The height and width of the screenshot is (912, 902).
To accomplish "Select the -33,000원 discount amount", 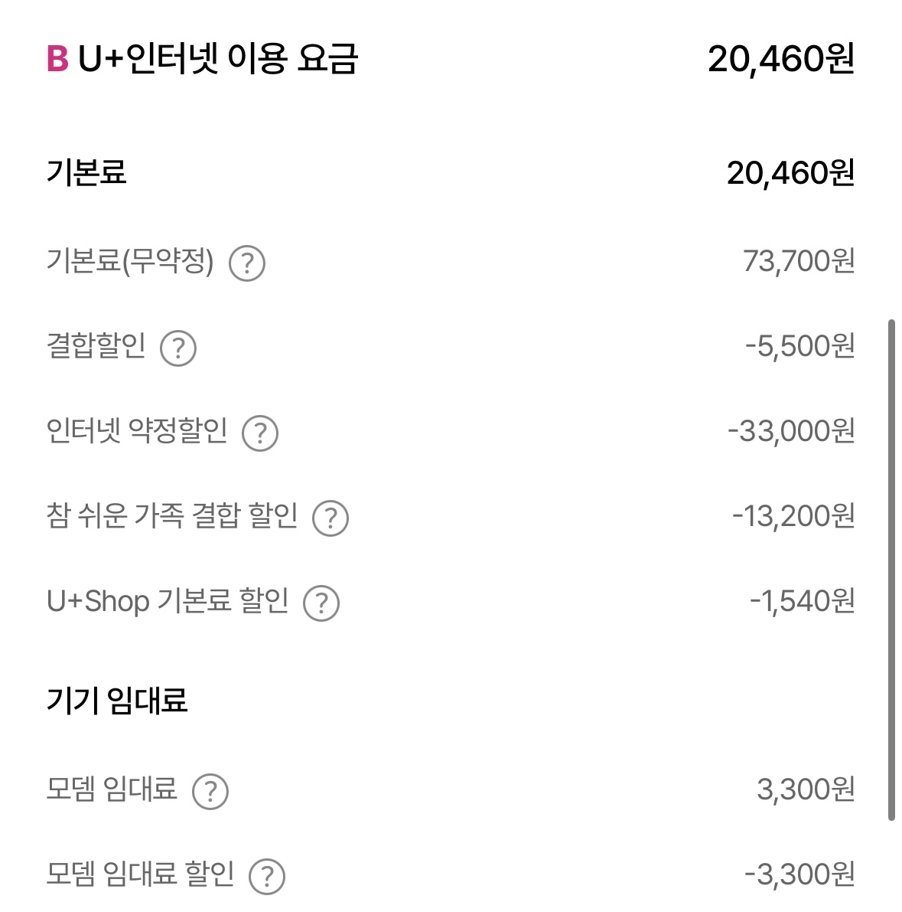I will [791, 431].
